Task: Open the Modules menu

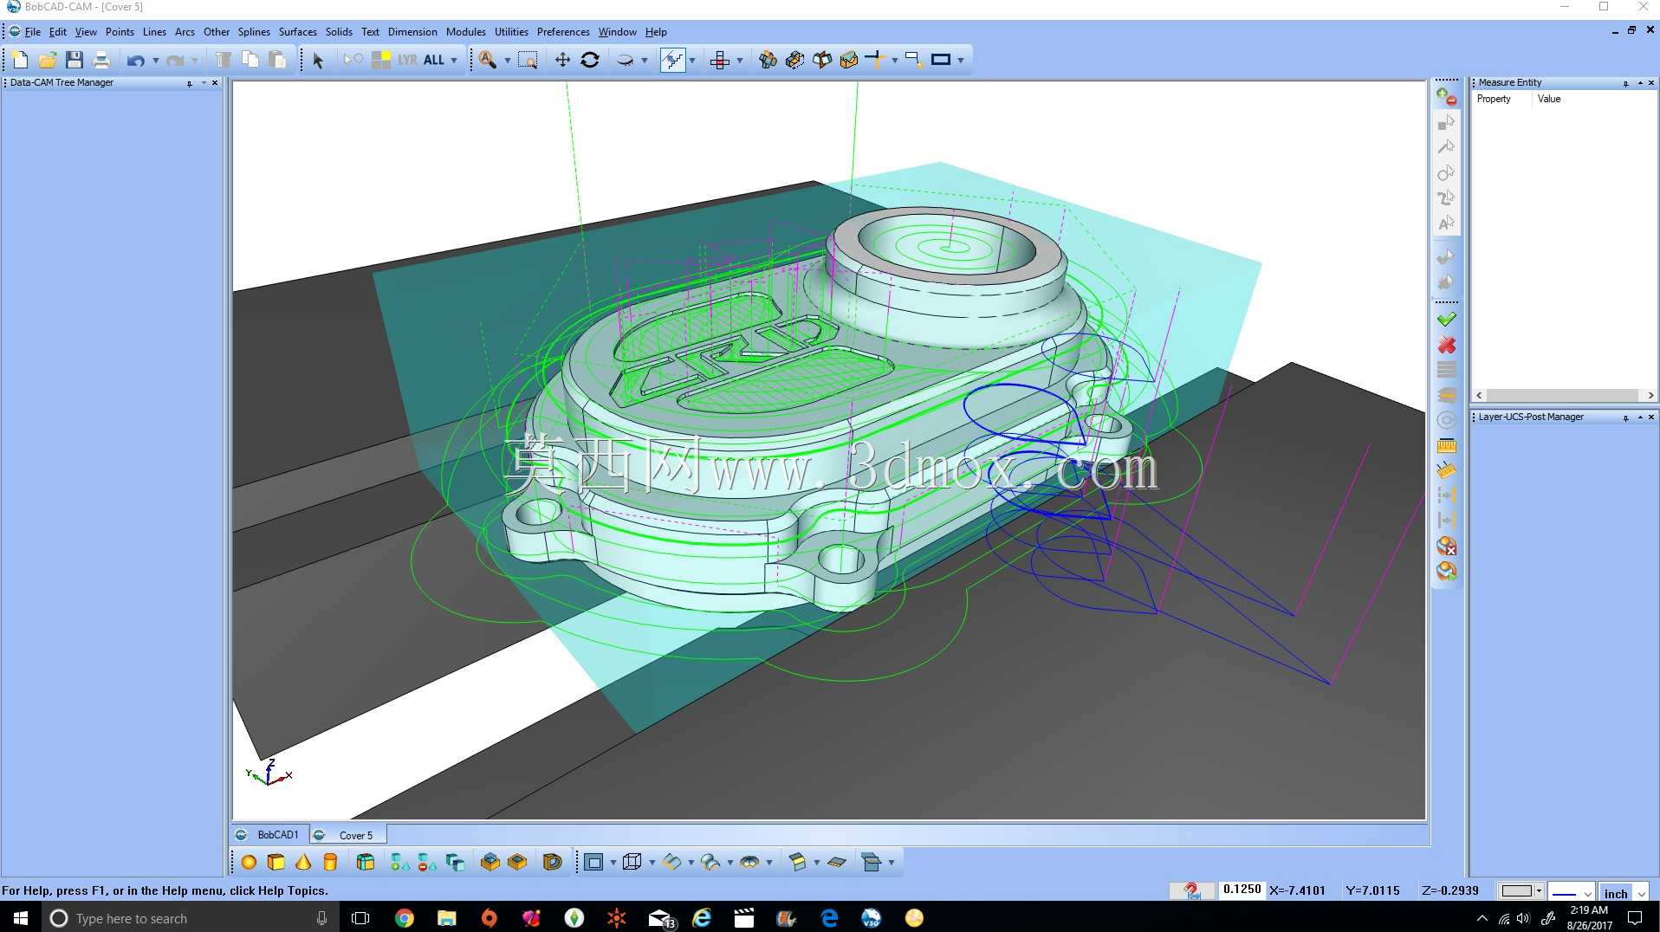Action: pyautogui.click(x=465, y=32)
